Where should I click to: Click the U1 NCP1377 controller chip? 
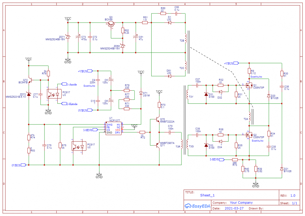point(113,129)
